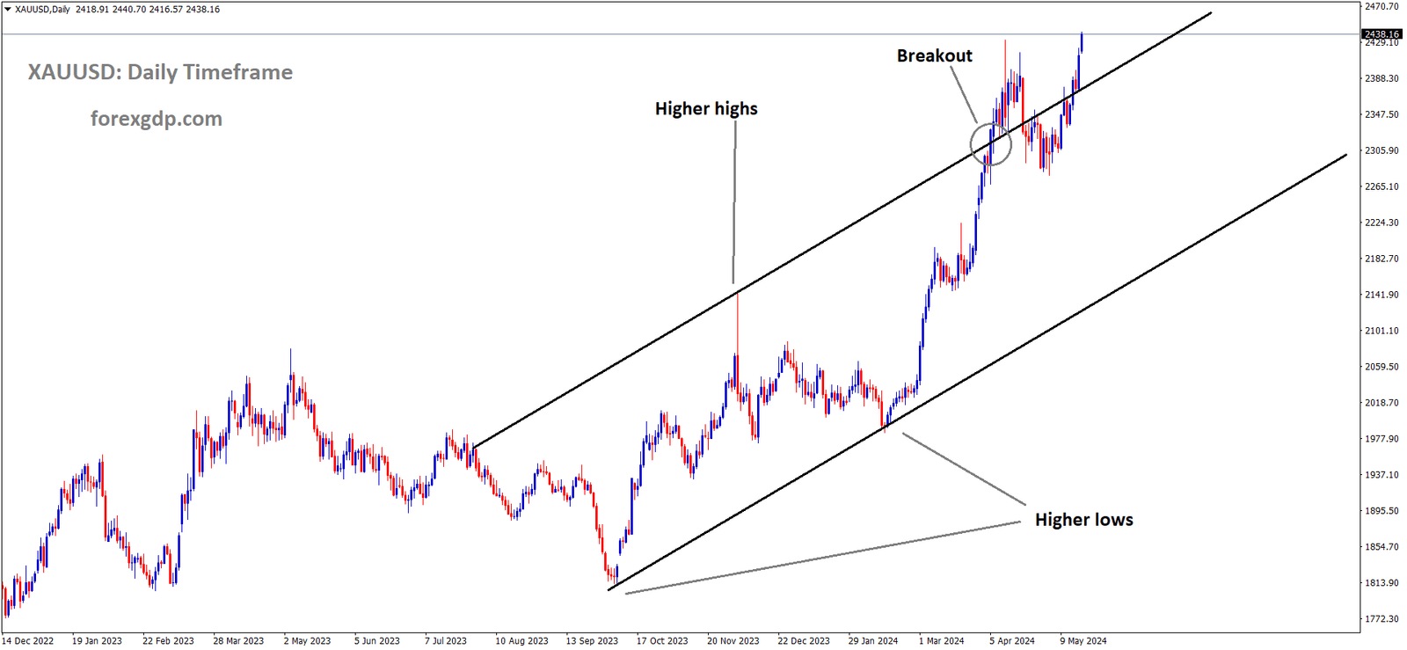The width and height of the screenshot is (1407, 650).
Task: Click the 29 Jan 2024 date label
Action: click(x=873, y=641)
